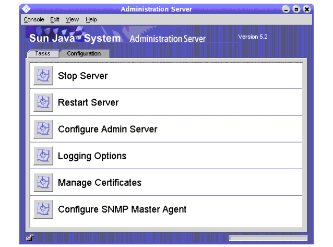The image size is (333, 247).
Task: Click the window menu icon in title bar
Action: point(26,9)
